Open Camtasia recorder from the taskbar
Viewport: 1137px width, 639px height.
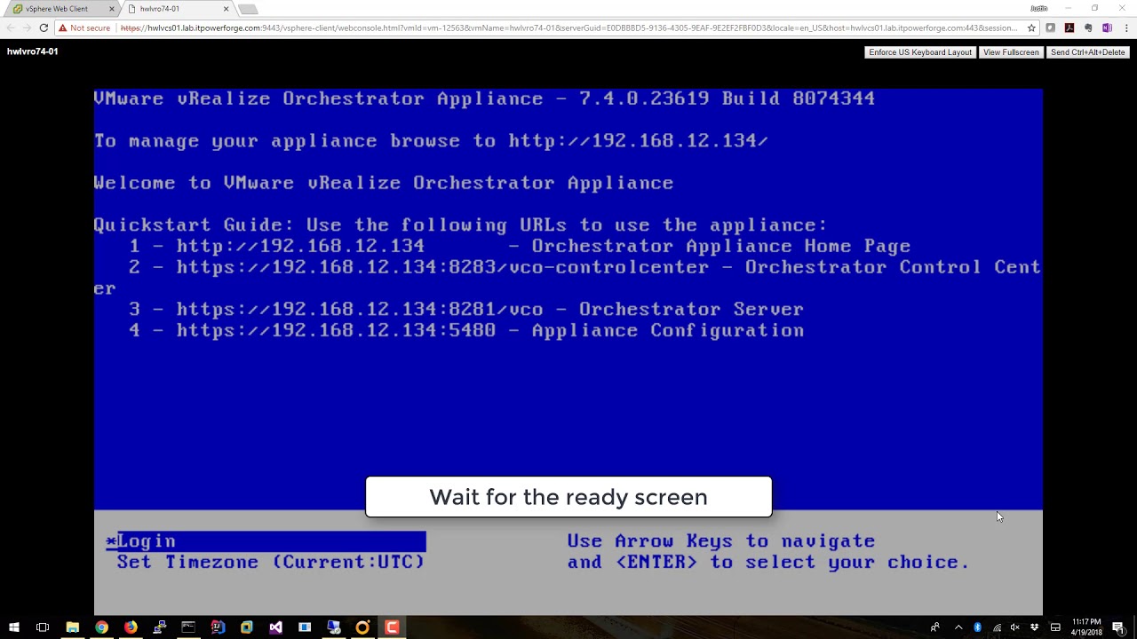(392, 627)
